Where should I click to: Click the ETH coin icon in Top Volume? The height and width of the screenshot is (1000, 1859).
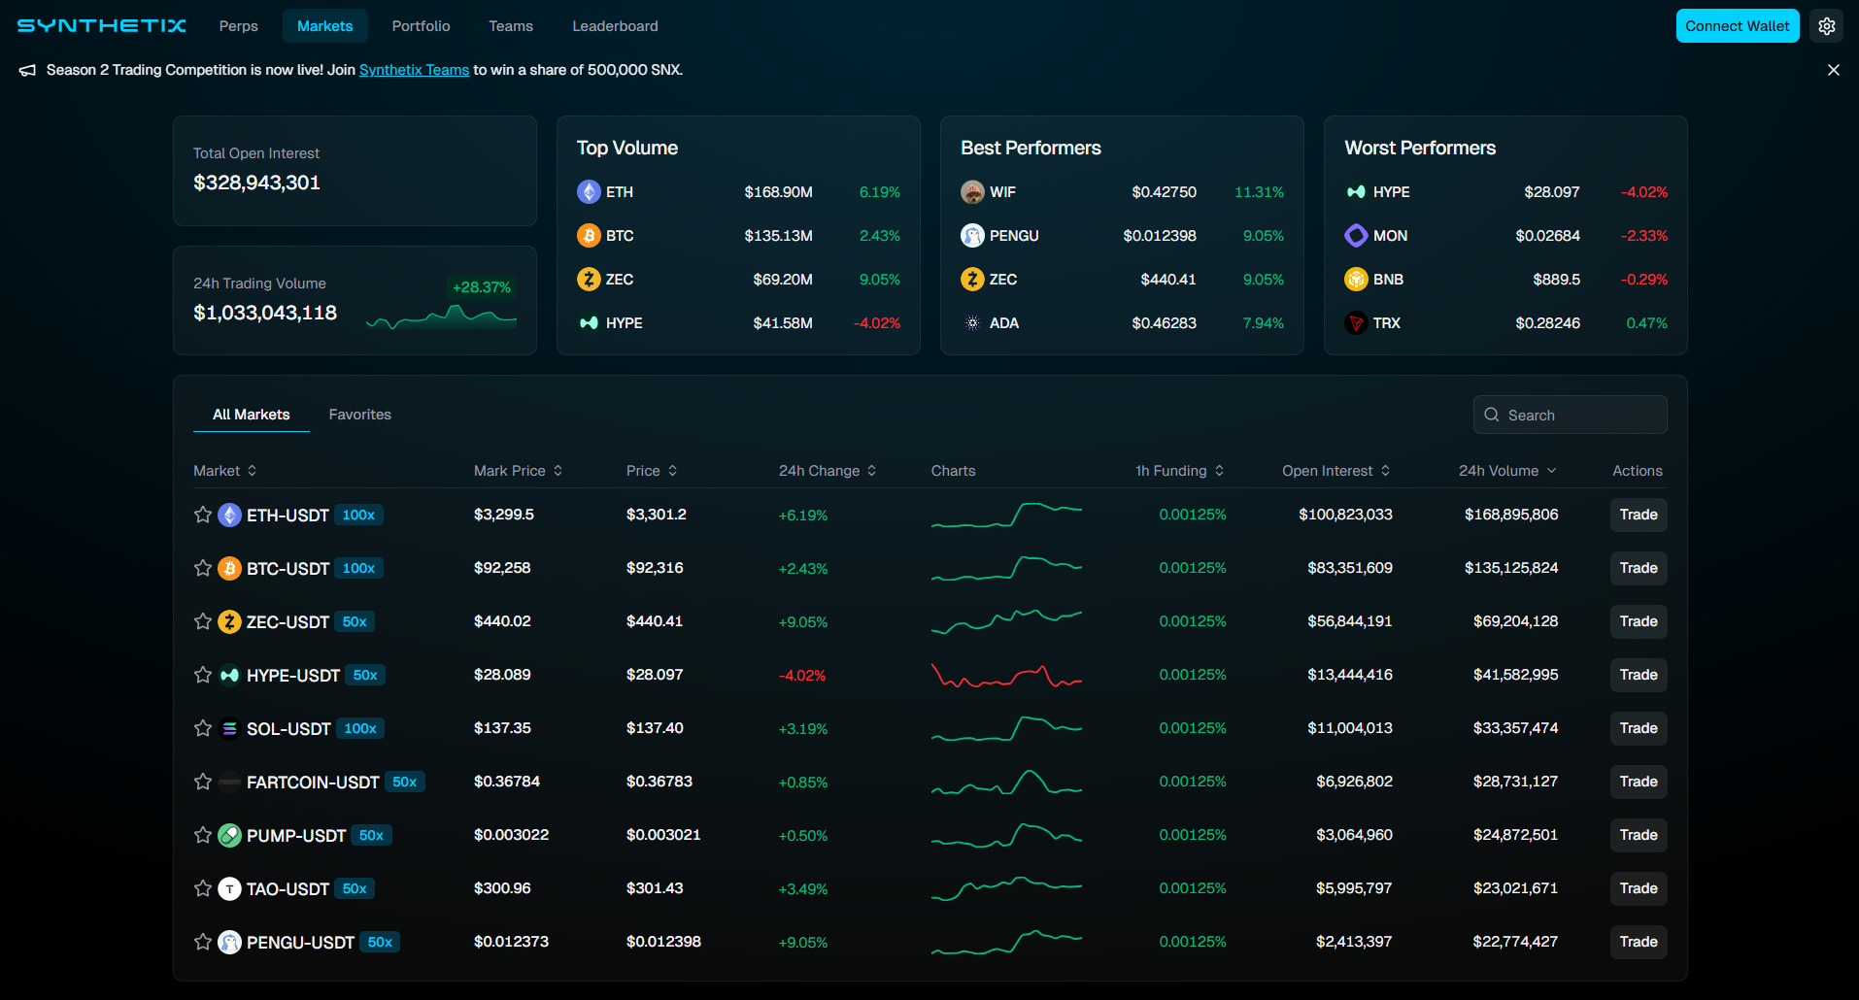pos(589,192)
